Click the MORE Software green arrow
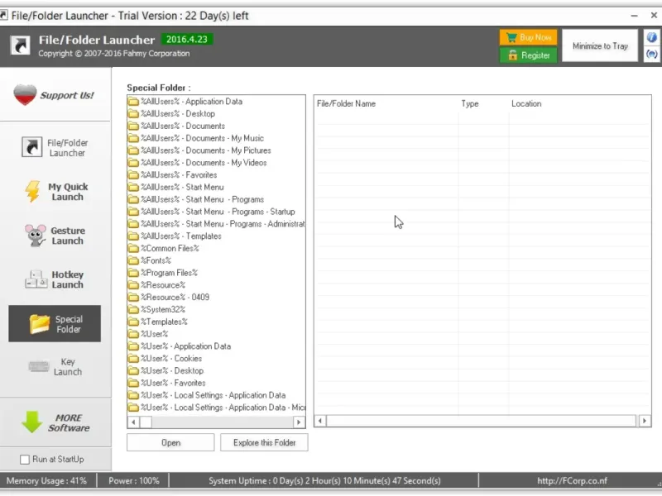 [x=31, y=422]
